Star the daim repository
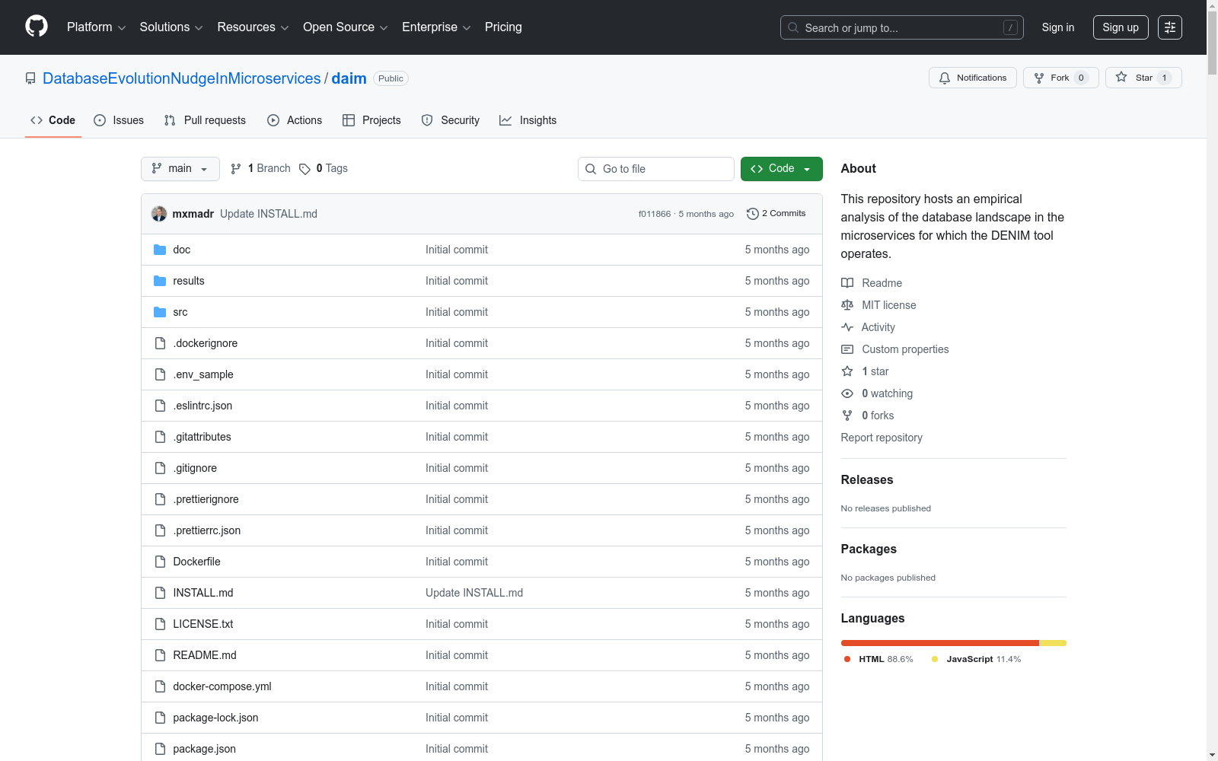The width and height of the screenshot is (1218, 761). coord(1143,78)
